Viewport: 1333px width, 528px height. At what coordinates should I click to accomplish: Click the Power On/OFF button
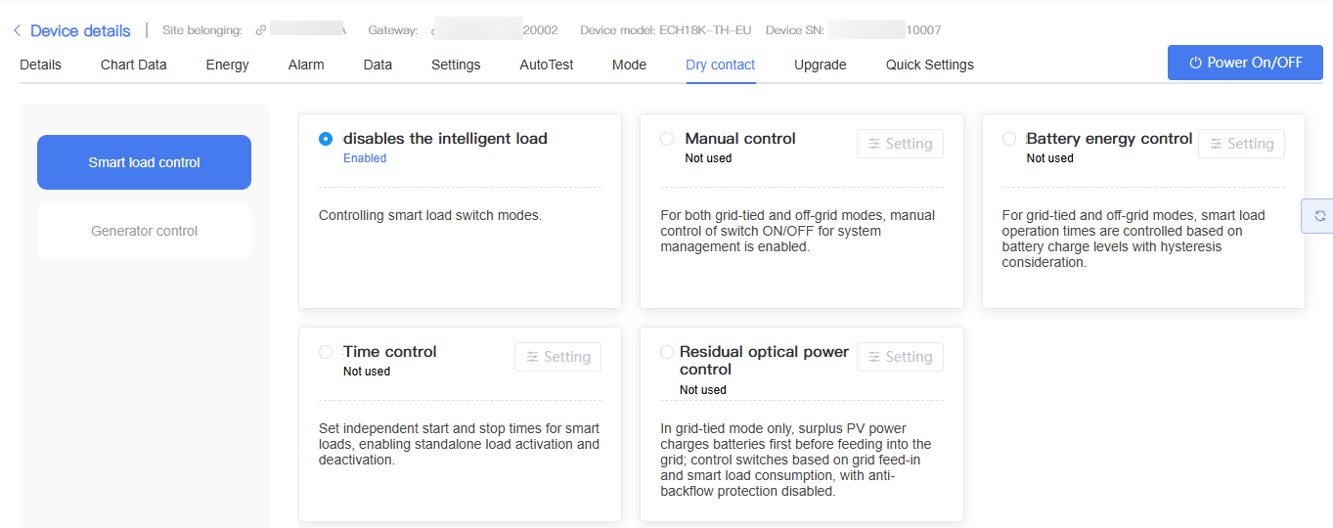pos(1245,63)
